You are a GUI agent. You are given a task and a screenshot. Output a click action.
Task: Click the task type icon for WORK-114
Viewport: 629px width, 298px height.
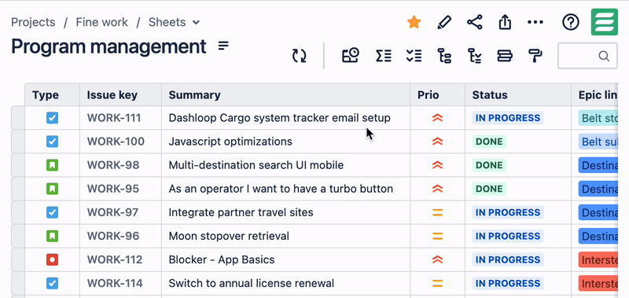tap(52, 284)
